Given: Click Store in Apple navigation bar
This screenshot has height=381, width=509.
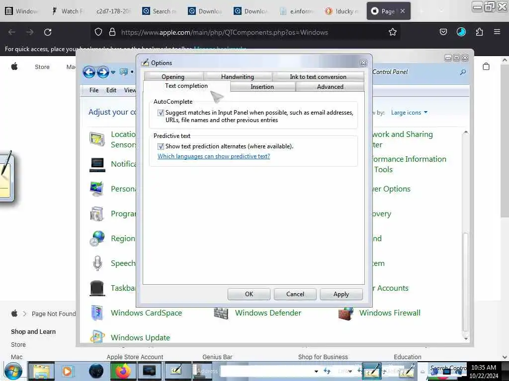Looking at the screenshot, I should point(42,67).
